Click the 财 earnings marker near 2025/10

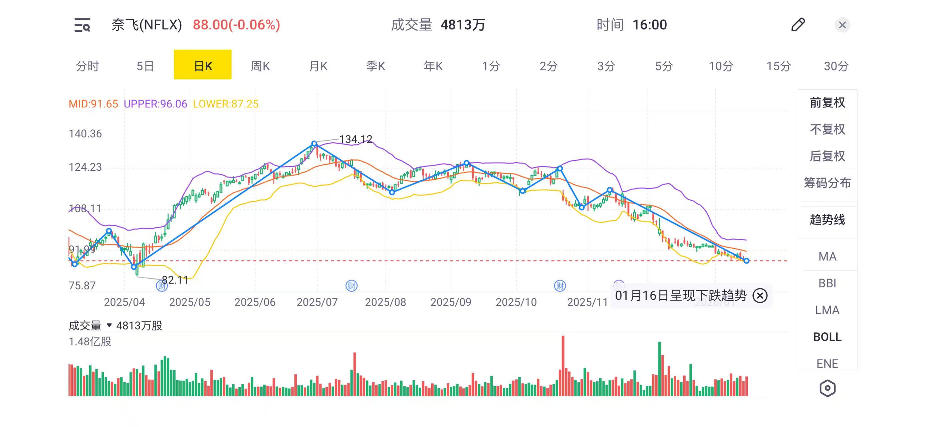pos(560,286)
